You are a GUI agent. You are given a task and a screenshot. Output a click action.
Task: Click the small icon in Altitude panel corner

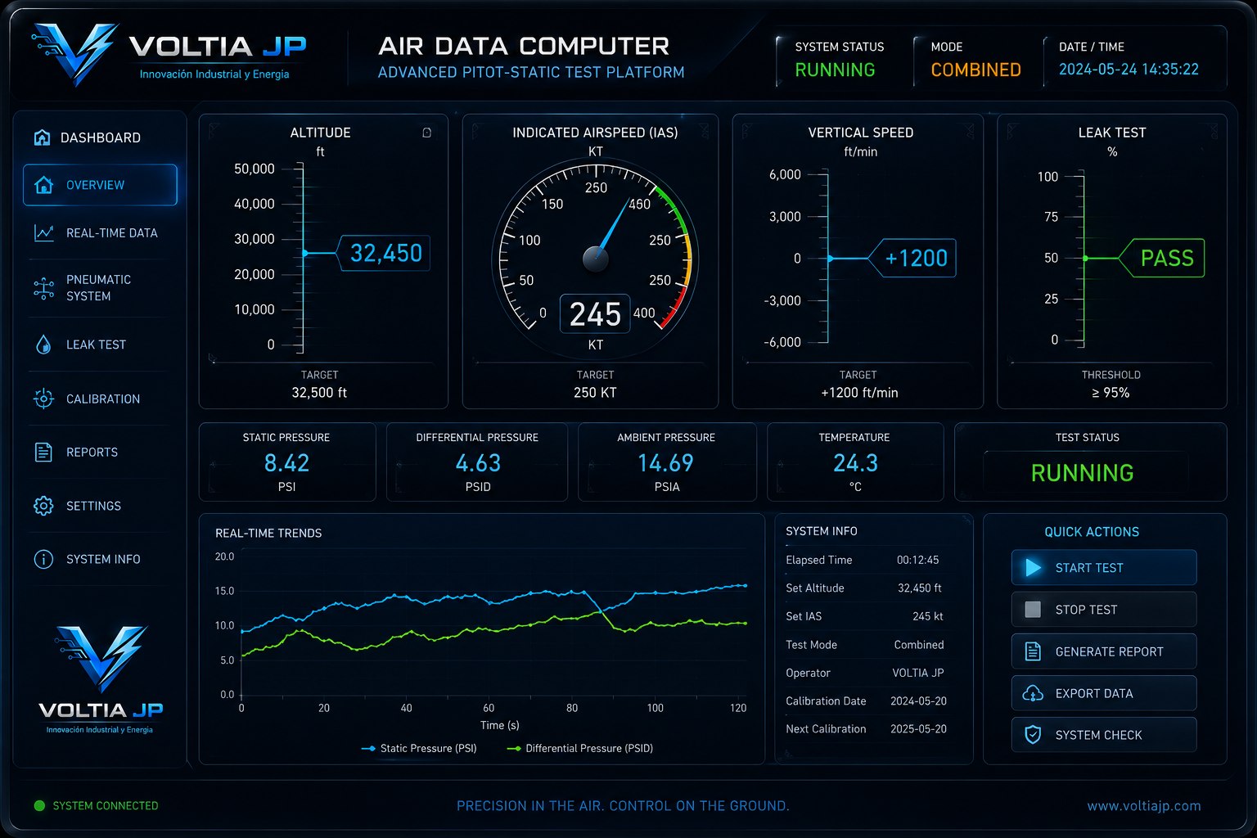click(x=427, y=133)
